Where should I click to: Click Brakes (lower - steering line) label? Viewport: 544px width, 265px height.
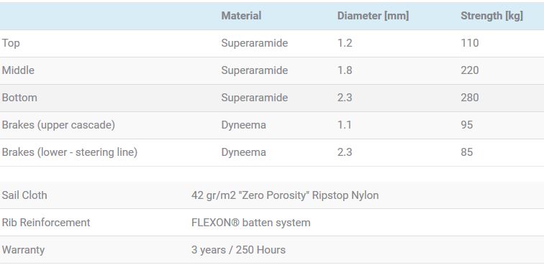pyautogui.click(x=70, y=152)
